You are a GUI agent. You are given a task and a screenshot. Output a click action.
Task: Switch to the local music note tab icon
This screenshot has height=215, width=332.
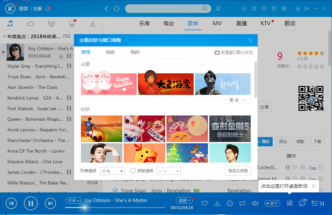coord(10,23)
